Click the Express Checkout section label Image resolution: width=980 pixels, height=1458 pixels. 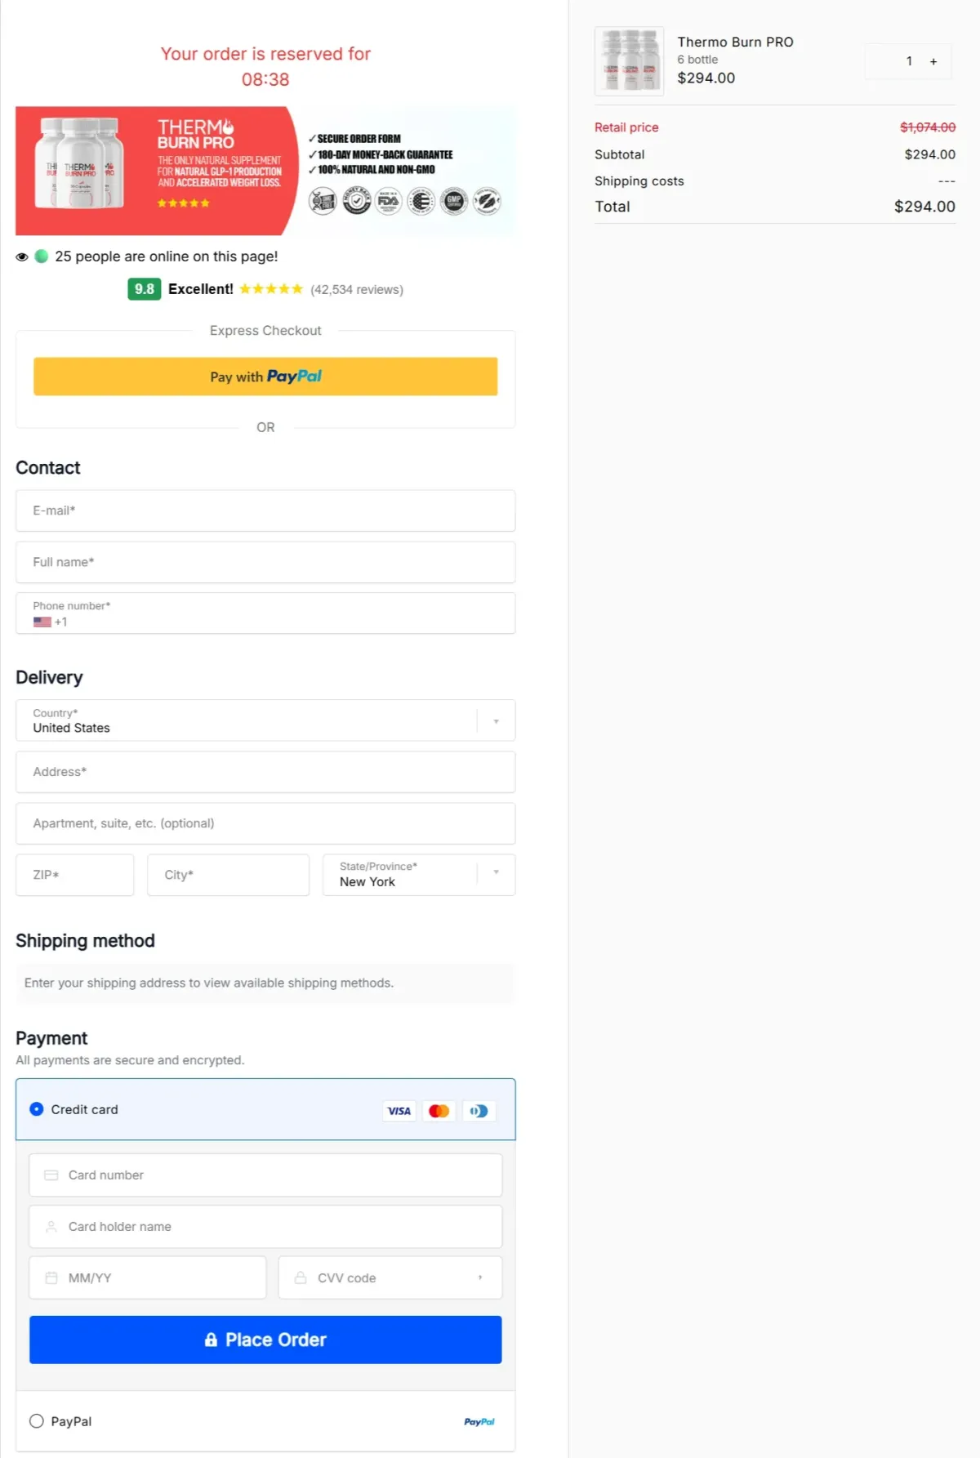(x=265, y=330)
